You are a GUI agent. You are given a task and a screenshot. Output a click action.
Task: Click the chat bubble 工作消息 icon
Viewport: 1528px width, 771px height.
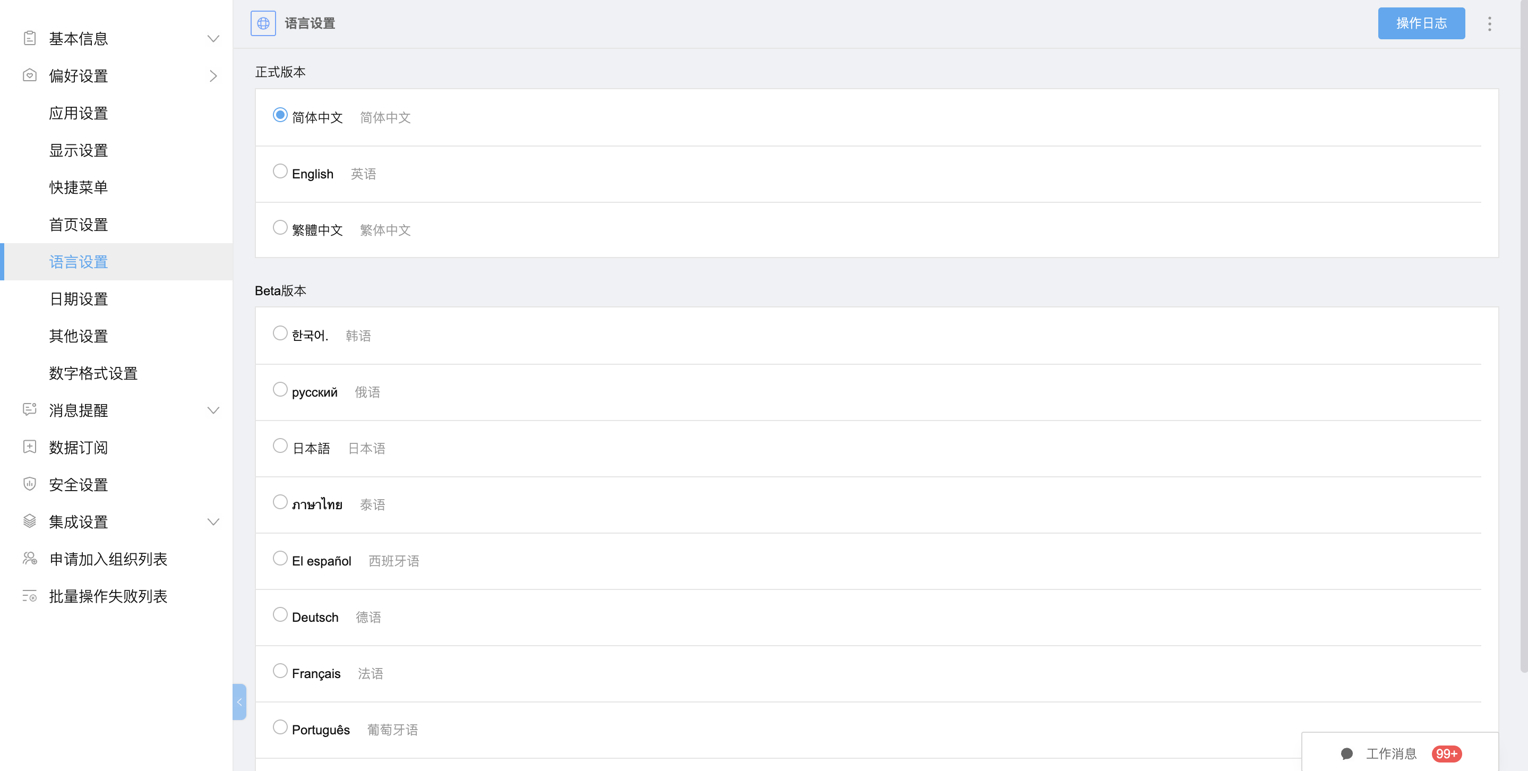pos(1346,753)
